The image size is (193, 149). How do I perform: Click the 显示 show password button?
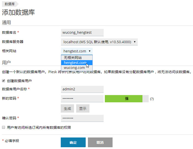83,109
